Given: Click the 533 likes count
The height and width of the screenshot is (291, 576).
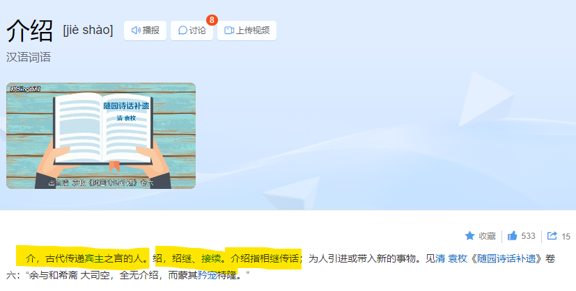Looking at the screenshot, I should click(528, 236).
